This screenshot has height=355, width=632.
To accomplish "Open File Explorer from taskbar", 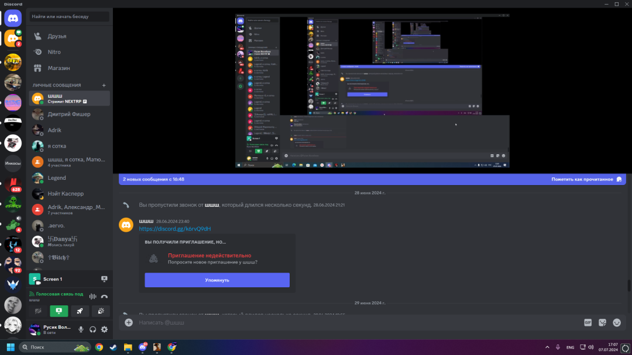I will pyautogui.click(x=128, y=347).
